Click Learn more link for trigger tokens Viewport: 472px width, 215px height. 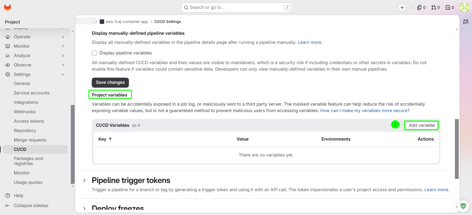pyautogui.click(x=437, y=190)
